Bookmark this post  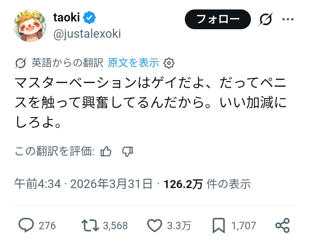tap(219, 226)
